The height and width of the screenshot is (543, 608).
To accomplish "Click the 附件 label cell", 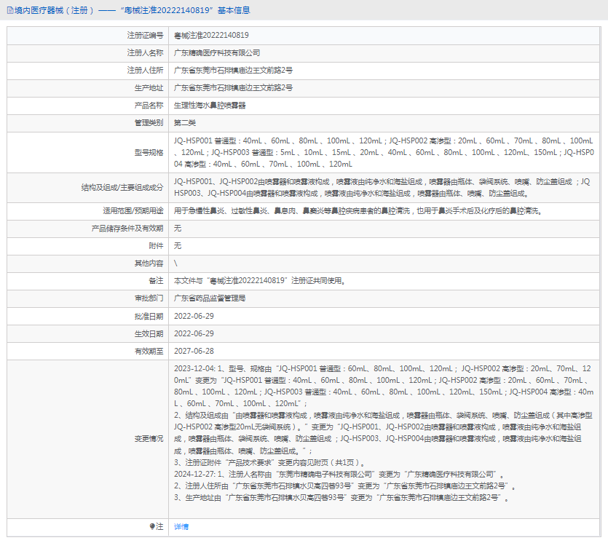I will 87,246.
